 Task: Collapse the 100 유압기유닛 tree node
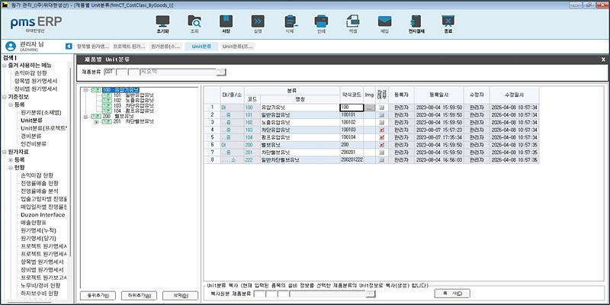[x=85, y=90]
